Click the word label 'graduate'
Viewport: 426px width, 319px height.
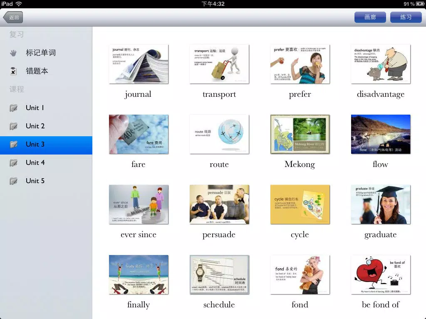(380, 235)
